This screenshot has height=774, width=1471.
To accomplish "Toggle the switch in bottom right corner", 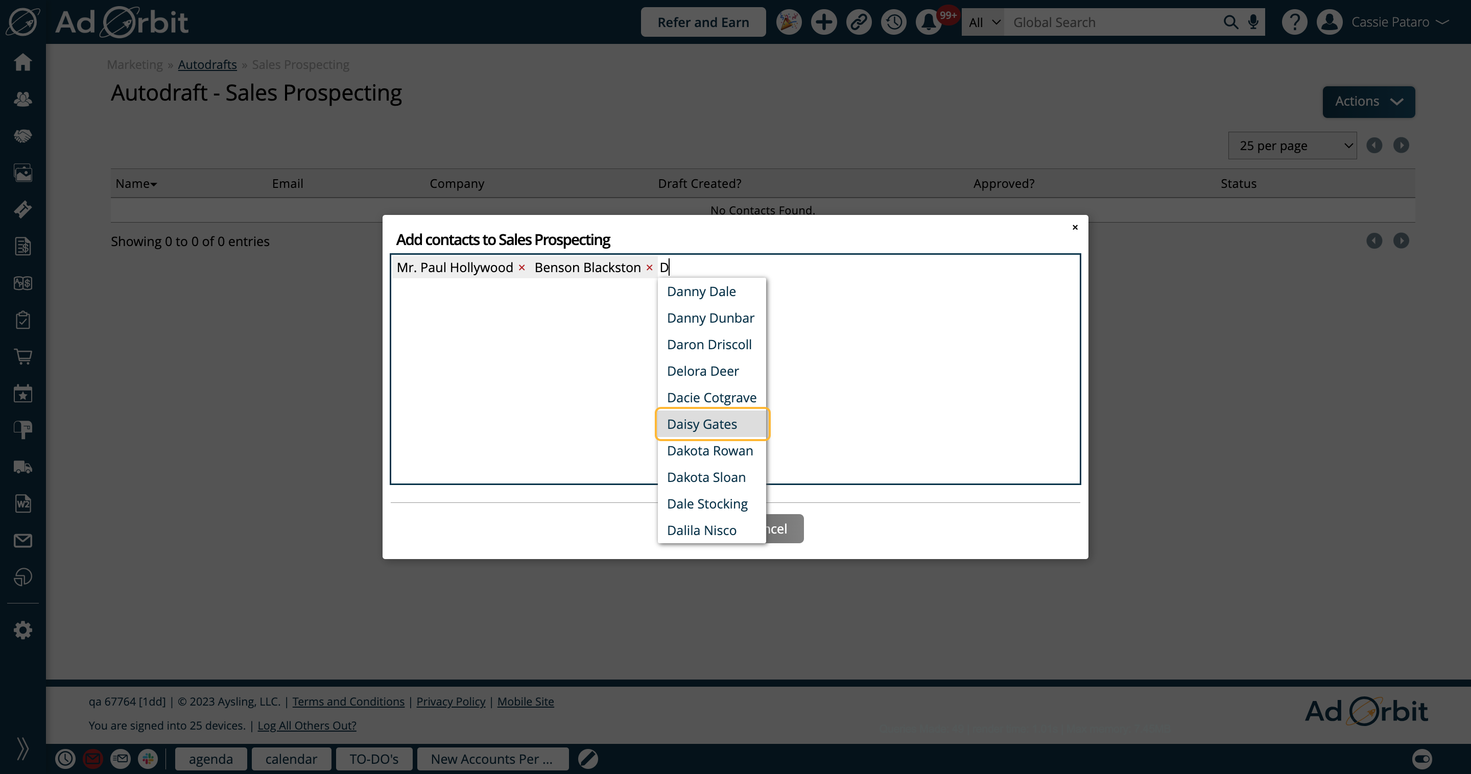I will [1422, 759].
